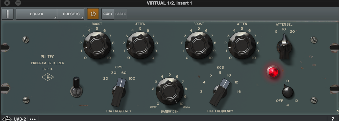The height and width of the screenshot is (121, 339).
Task: Open the plugin drag-handle menu icon
Action: click(8, 14)
